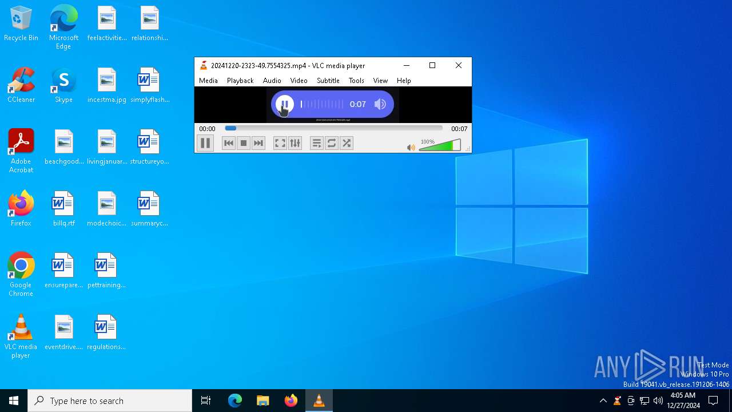Mute audio via VLC speaker icon
Viewport: 732px width, 412px height.
[x=411, y=148]
